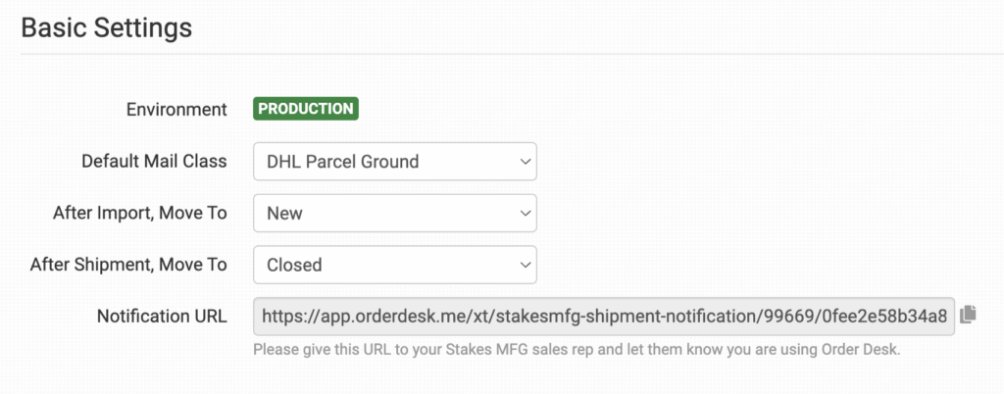The image size is (1004, 394).
Task: Click the Default Mail Class label
Action: [154, 161]
